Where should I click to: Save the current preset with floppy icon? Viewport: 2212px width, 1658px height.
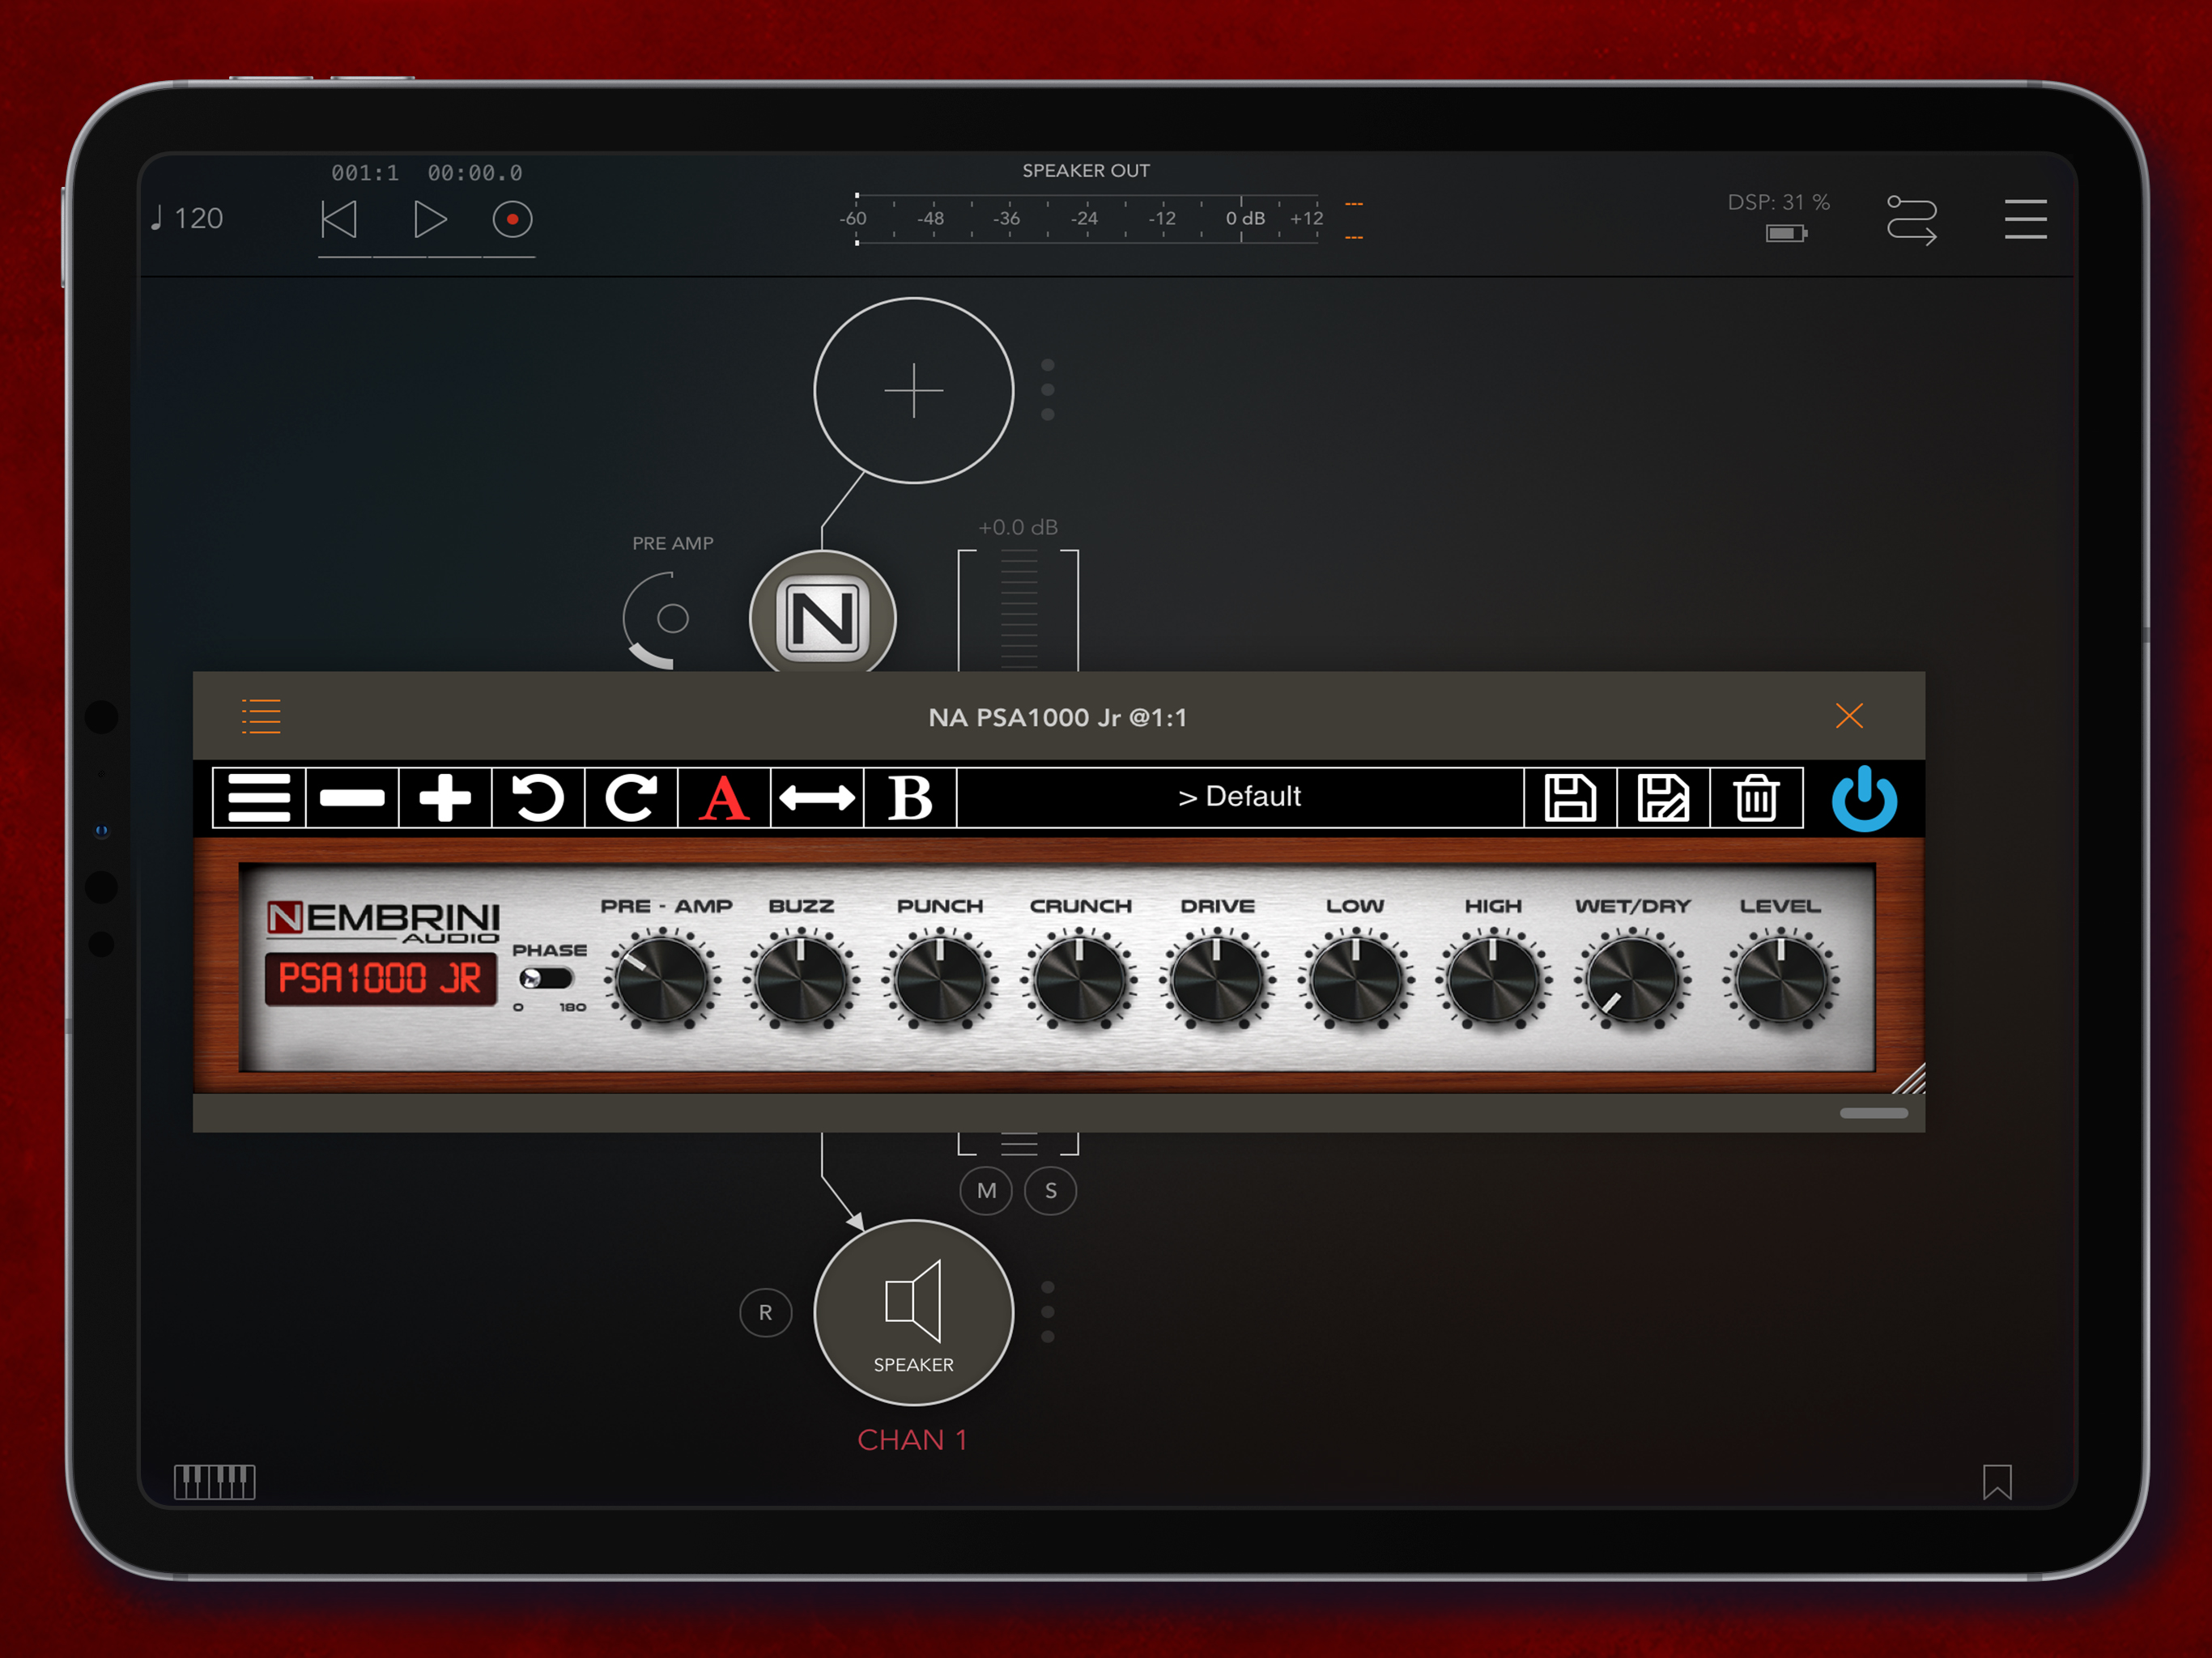[x=1570, y=798]
